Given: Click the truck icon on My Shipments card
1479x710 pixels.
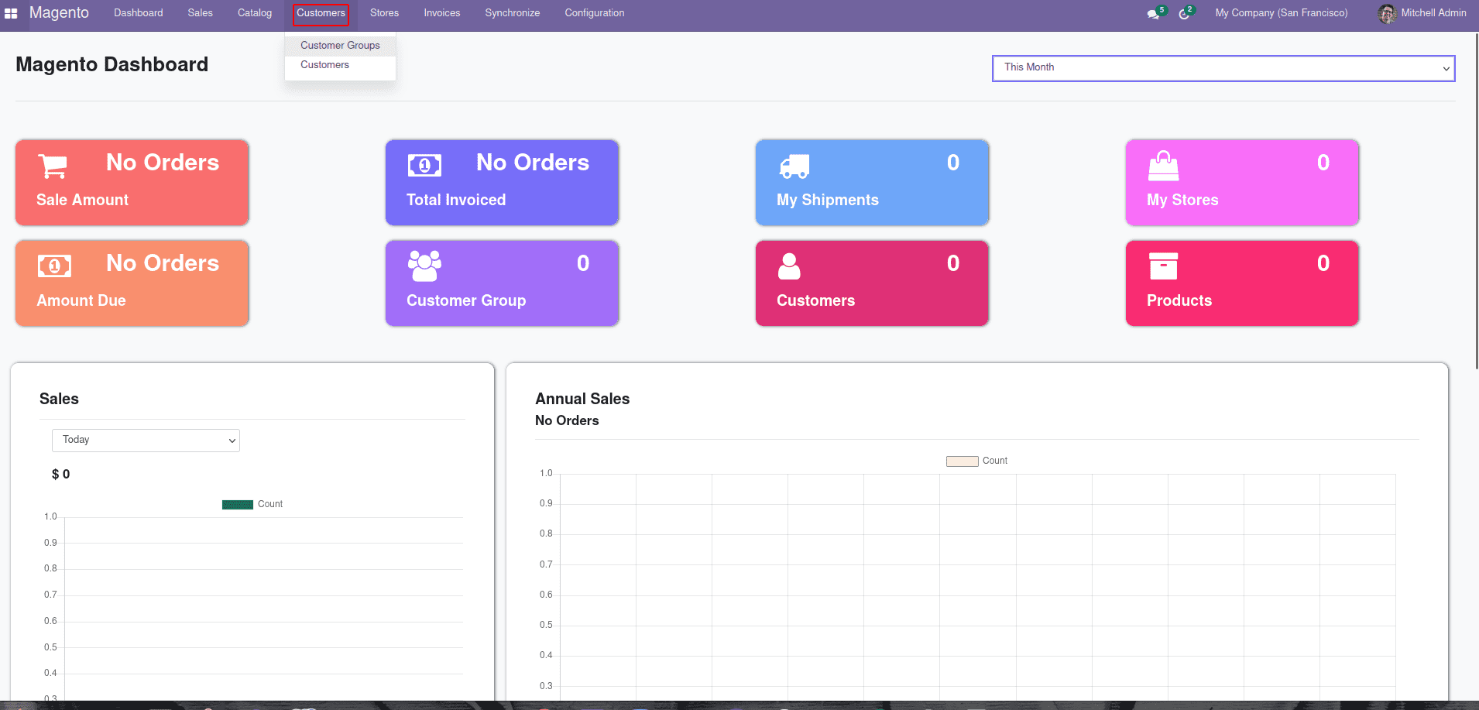Looking at the screenshot, I should [x=794, y=166].
